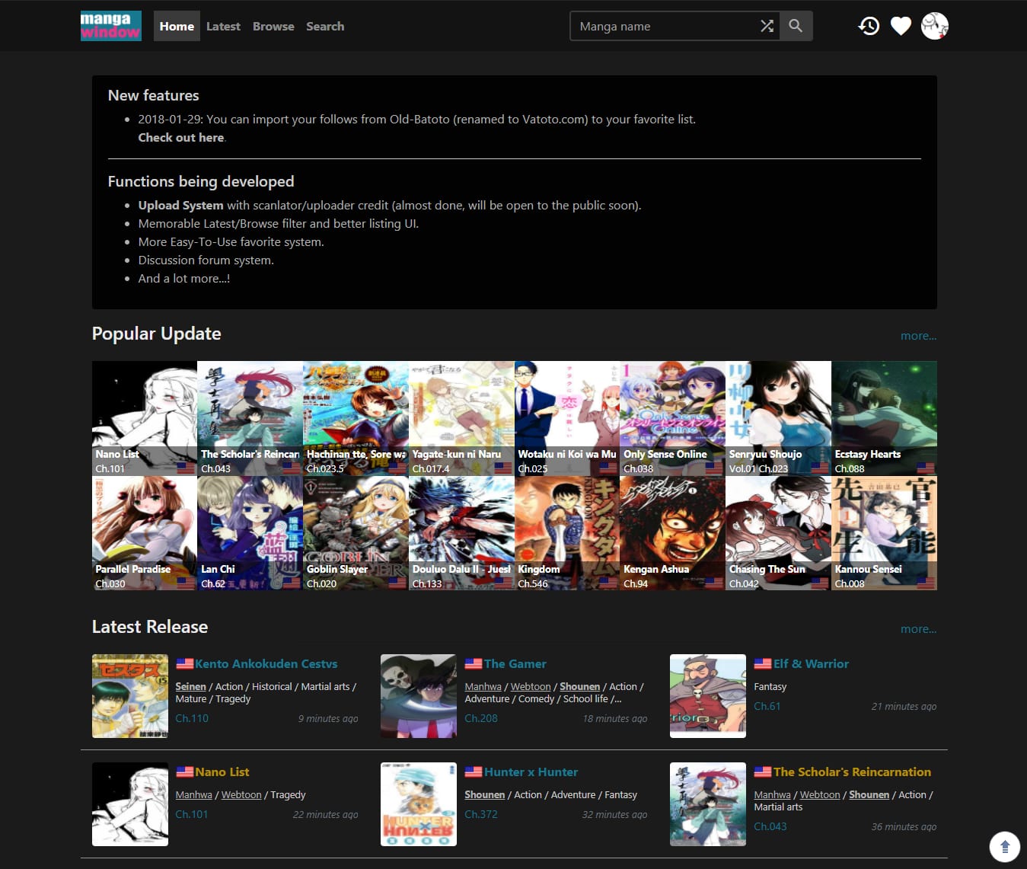
Task: Click Manhwa tag under Nano List release
Action: pyautogui.click(x=194, y=795)
